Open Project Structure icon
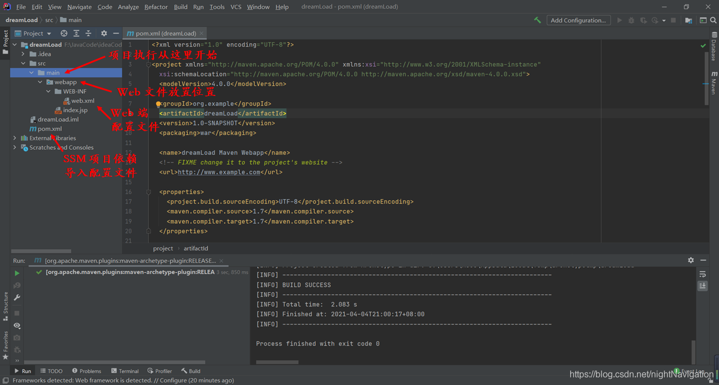 [689, 20]
